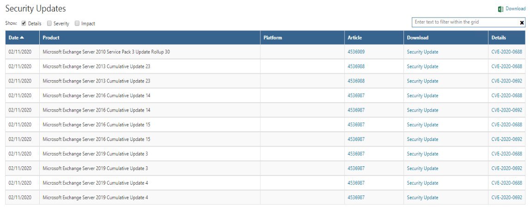Security Update link, 2013 CU23 CVE-2020-0692 row
Viewport: 530px width, 211px height.
422,81
